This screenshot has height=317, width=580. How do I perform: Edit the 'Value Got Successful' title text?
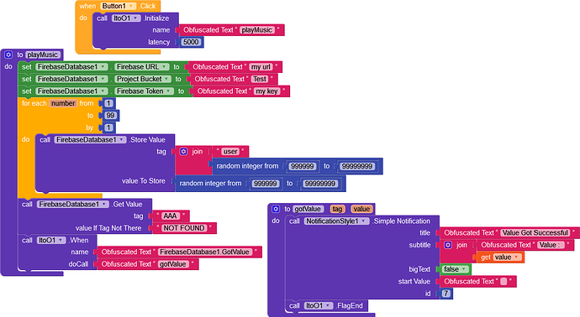(535, 233)
